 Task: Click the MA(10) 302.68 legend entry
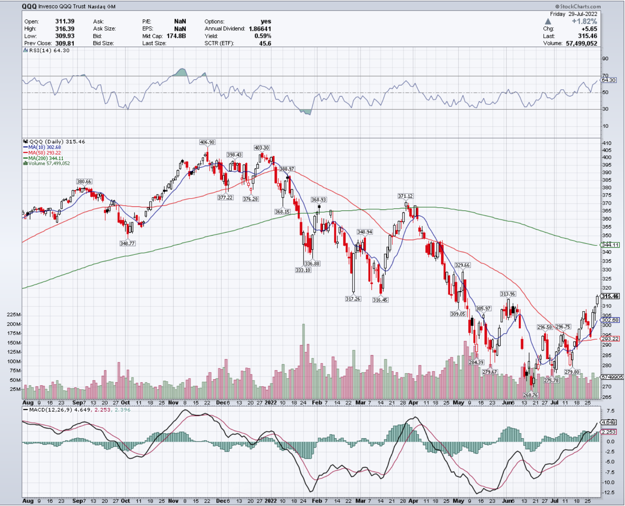pos(44,147)
